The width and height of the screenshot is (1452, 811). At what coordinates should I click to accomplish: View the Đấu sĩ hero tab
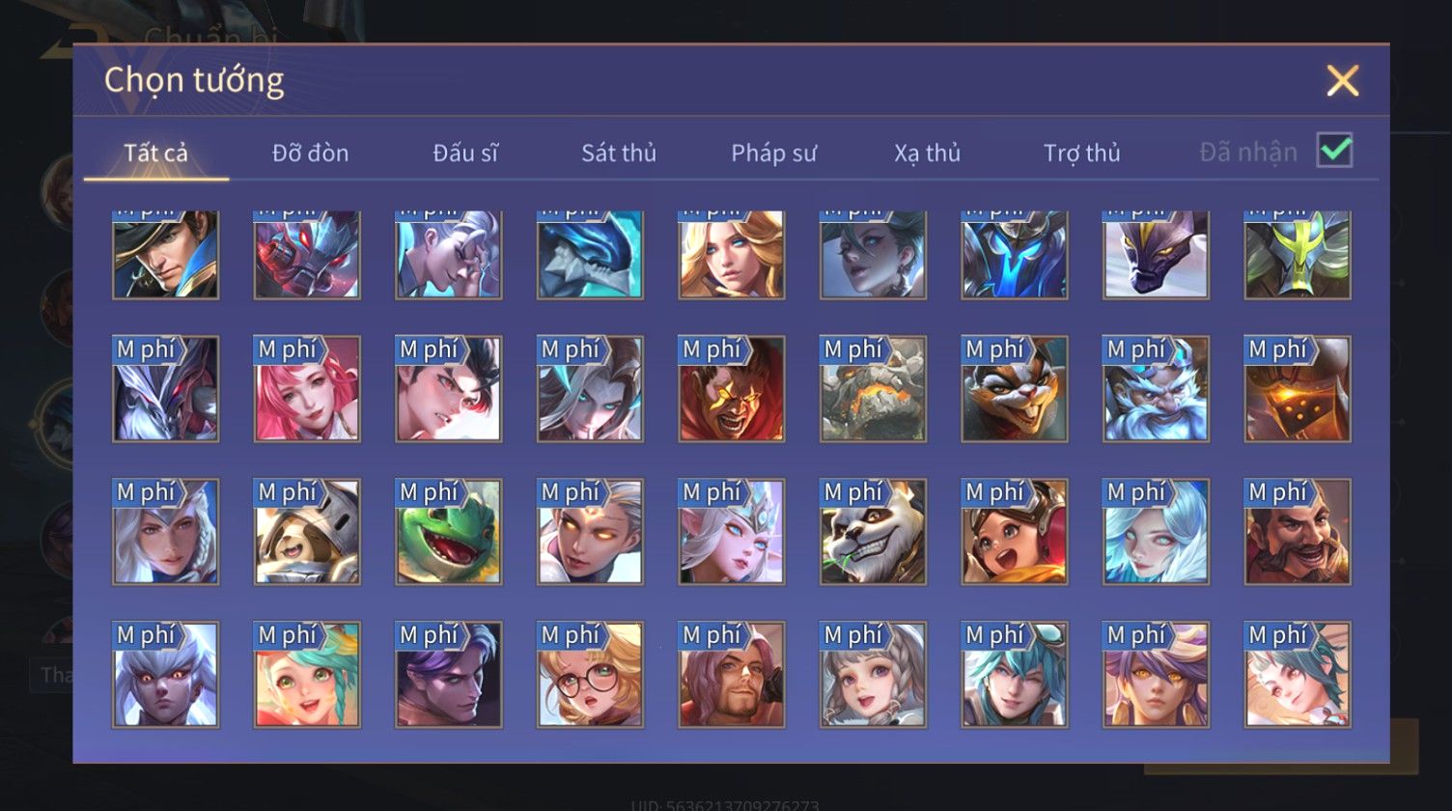pos(465,153)
